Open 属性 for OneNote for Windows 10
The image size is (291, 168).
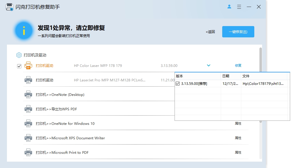(238, 123)
